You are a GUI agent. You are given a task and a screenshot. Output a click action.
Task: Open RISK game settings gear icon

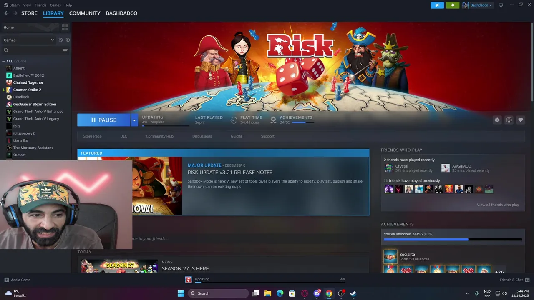(x=497, y=120)
